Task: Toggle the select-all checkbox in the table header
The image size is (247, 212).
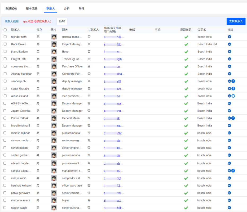Action: coord(5,30)
